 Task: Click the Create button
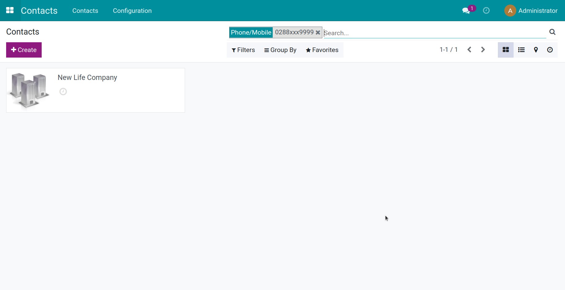(24, 50)
